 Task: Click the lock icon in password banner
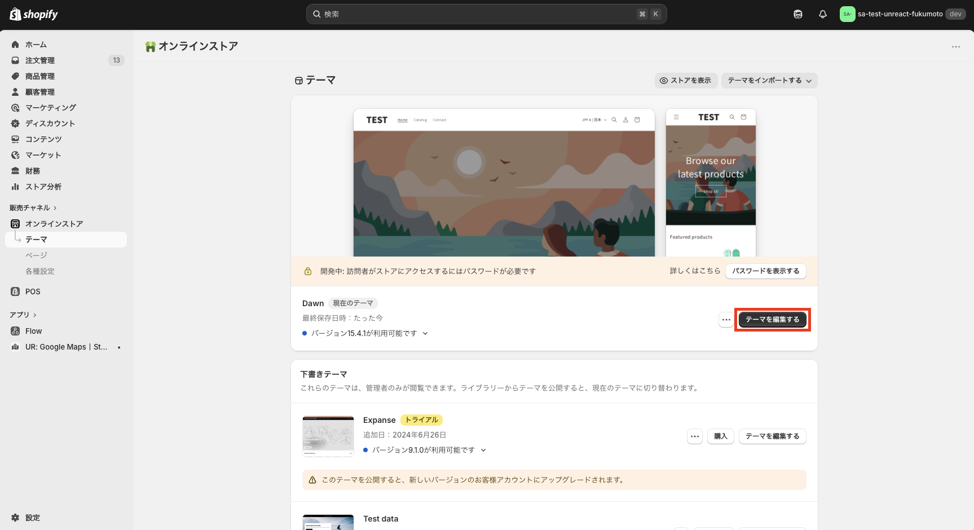(308, 271)
